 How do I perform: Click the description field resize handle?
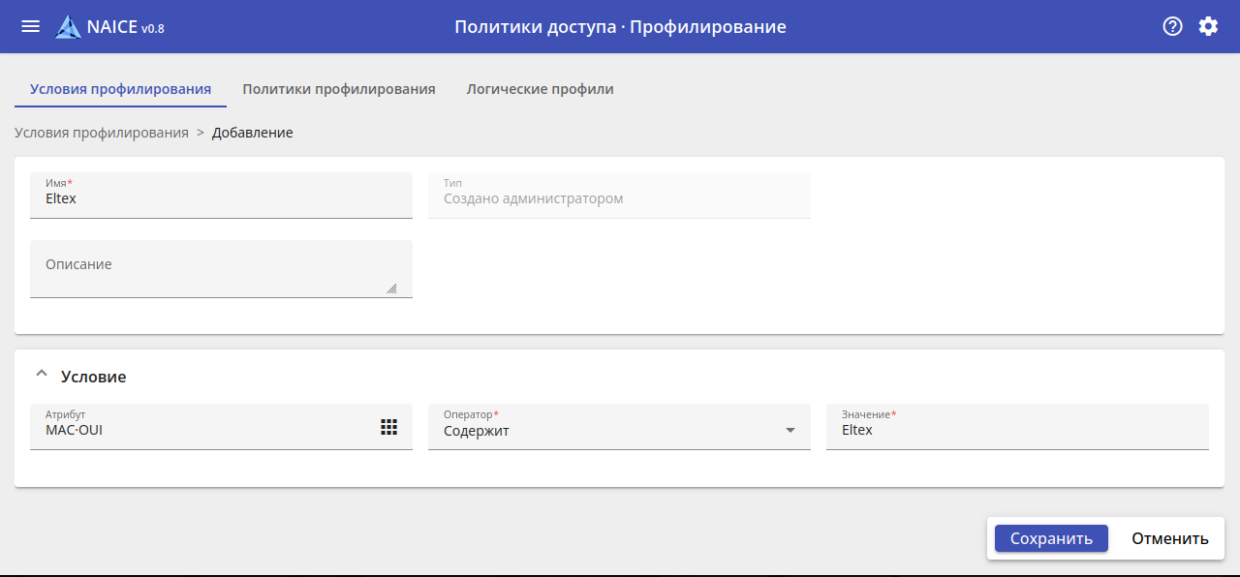tap(391, 288)
